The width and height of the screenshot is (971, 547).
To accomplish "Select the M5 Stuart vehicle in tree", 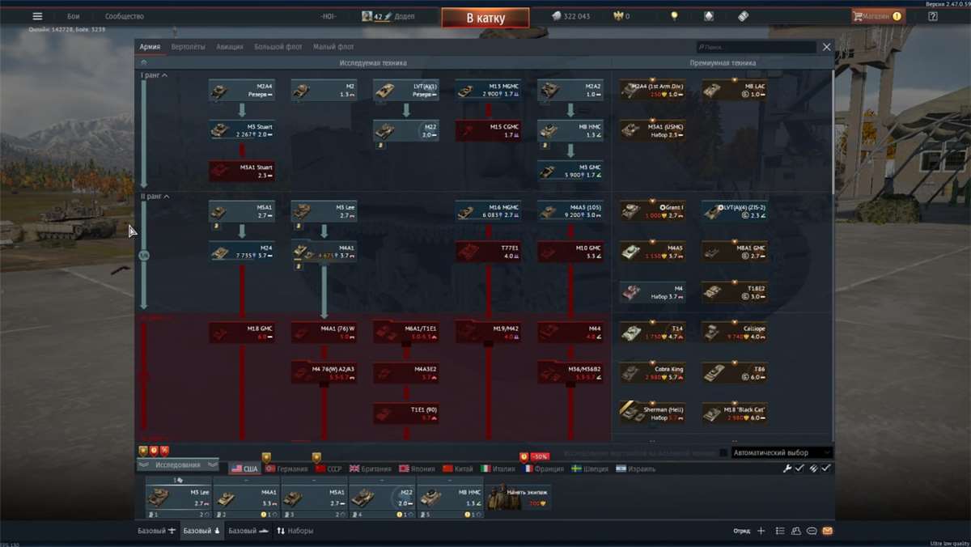I will [x=241, y=129].
